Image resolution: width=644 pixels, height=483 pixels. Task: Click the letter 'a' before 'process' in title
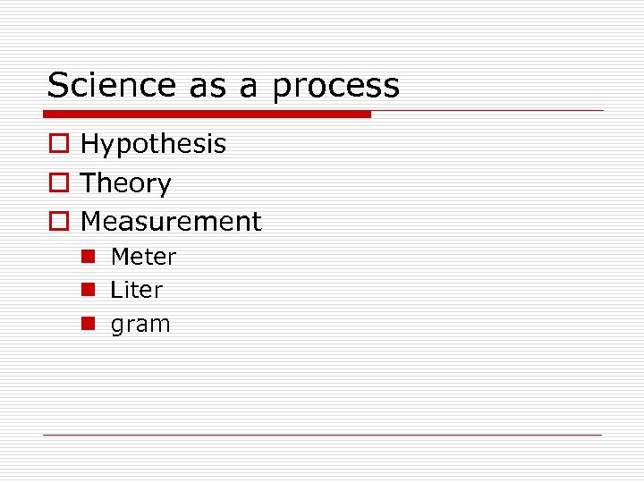(249, 87)
